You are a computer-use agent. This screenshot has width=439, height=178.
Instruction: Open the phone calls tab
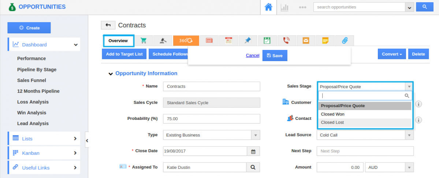click(286, 41)
